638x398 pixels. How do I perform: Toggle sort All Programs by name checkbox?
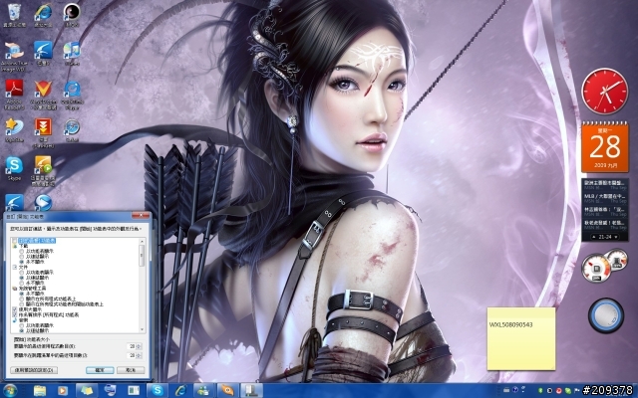pyautogui.click(x=15, y=314)
